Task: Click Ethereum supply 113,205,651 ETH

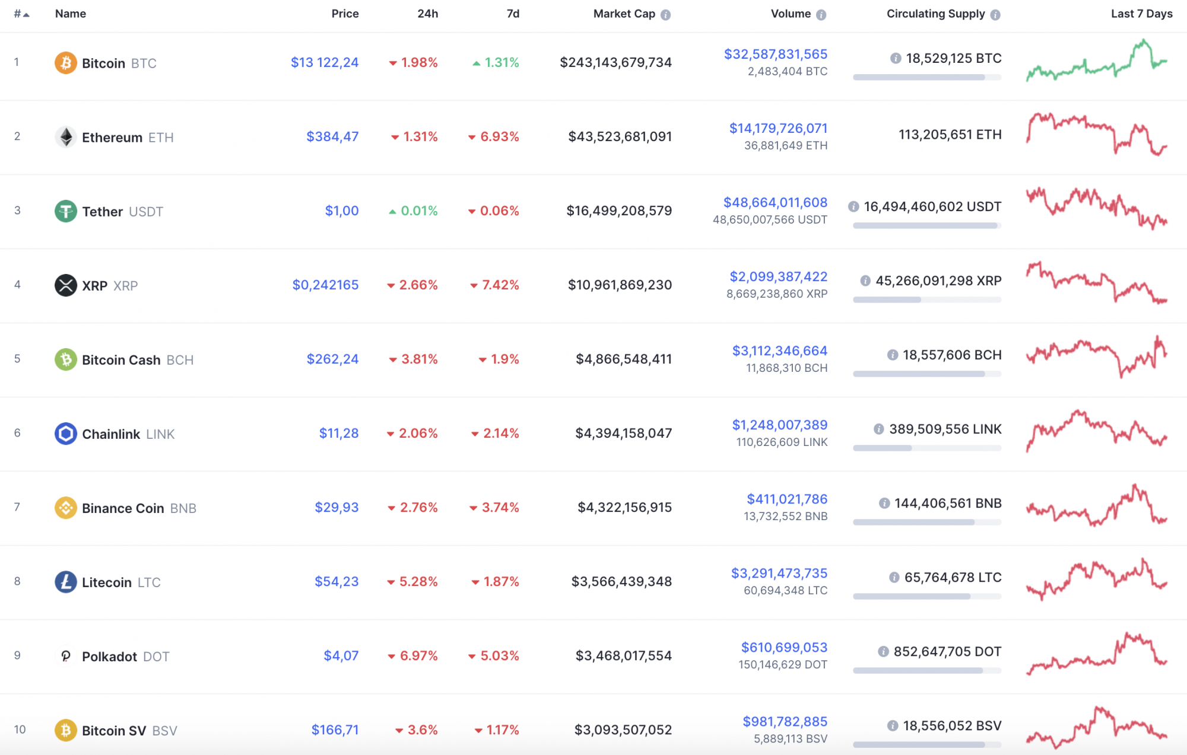Action: [x=950, y=135]
